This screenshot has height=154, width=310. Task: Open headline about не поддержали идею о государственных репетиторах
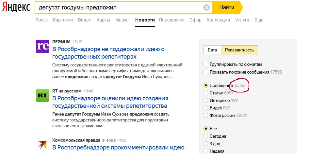[108, 53]
